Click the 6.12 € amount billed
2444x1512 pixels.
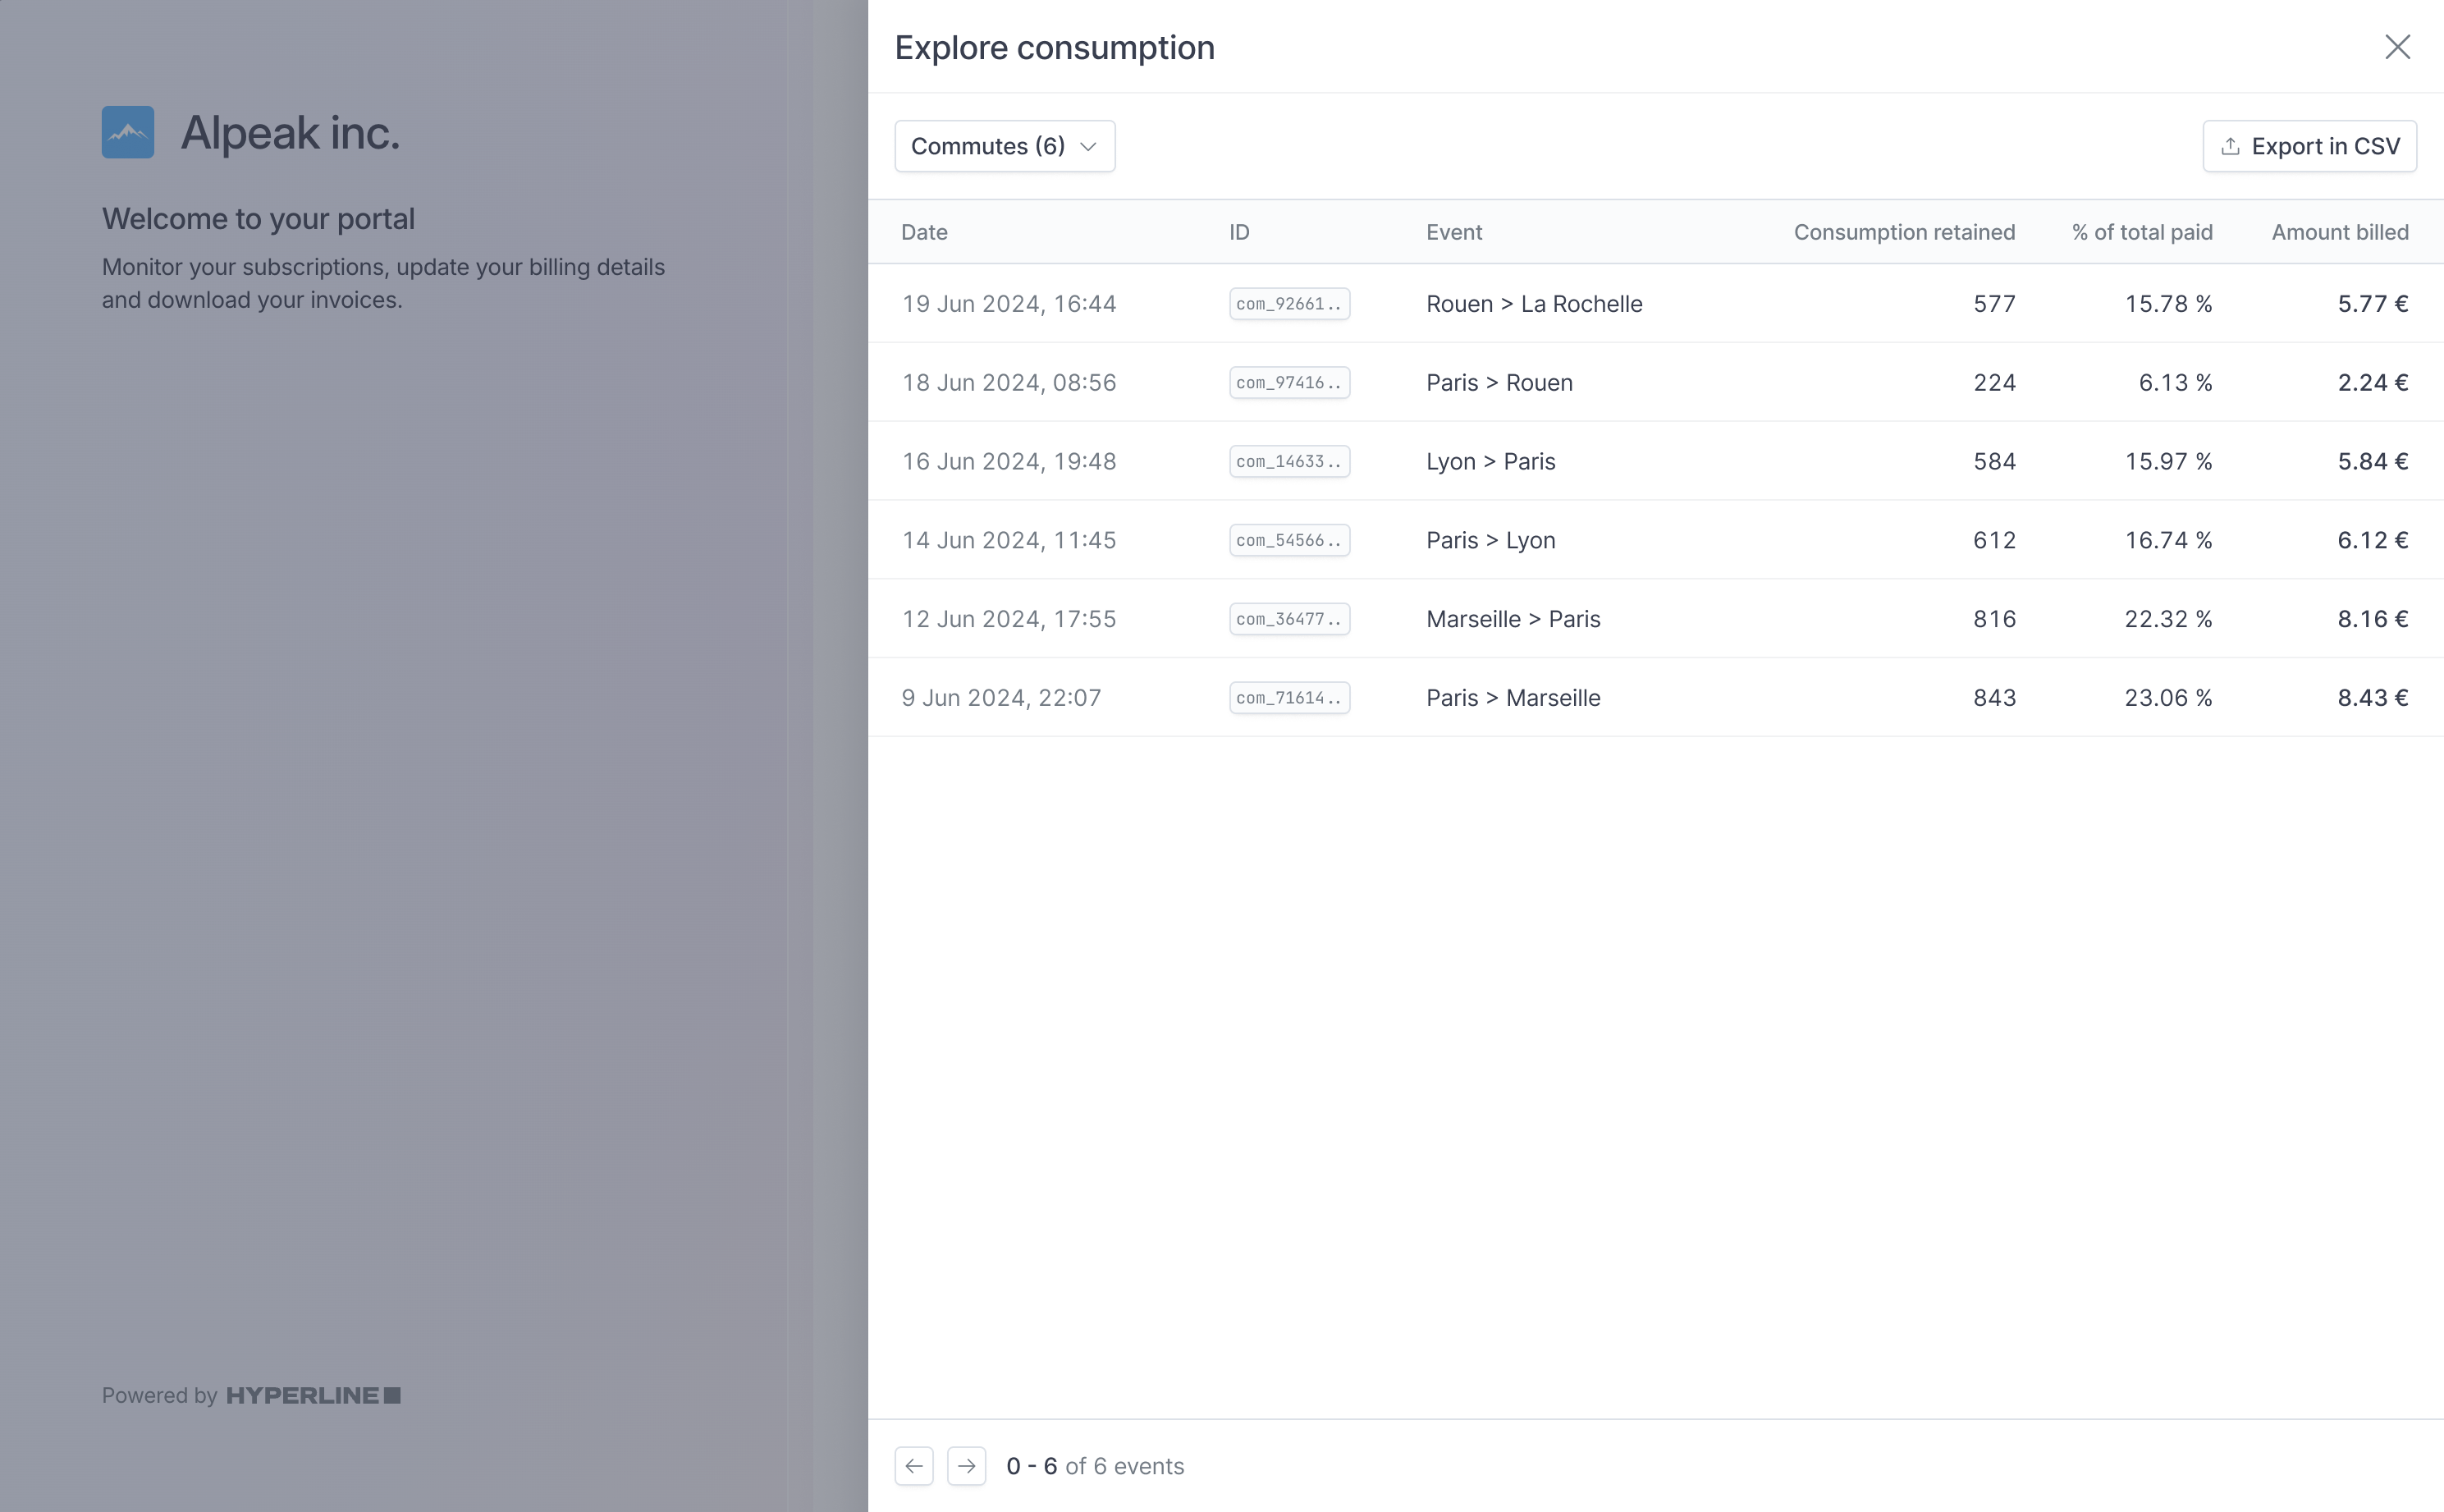click(x=2372, y=540)
